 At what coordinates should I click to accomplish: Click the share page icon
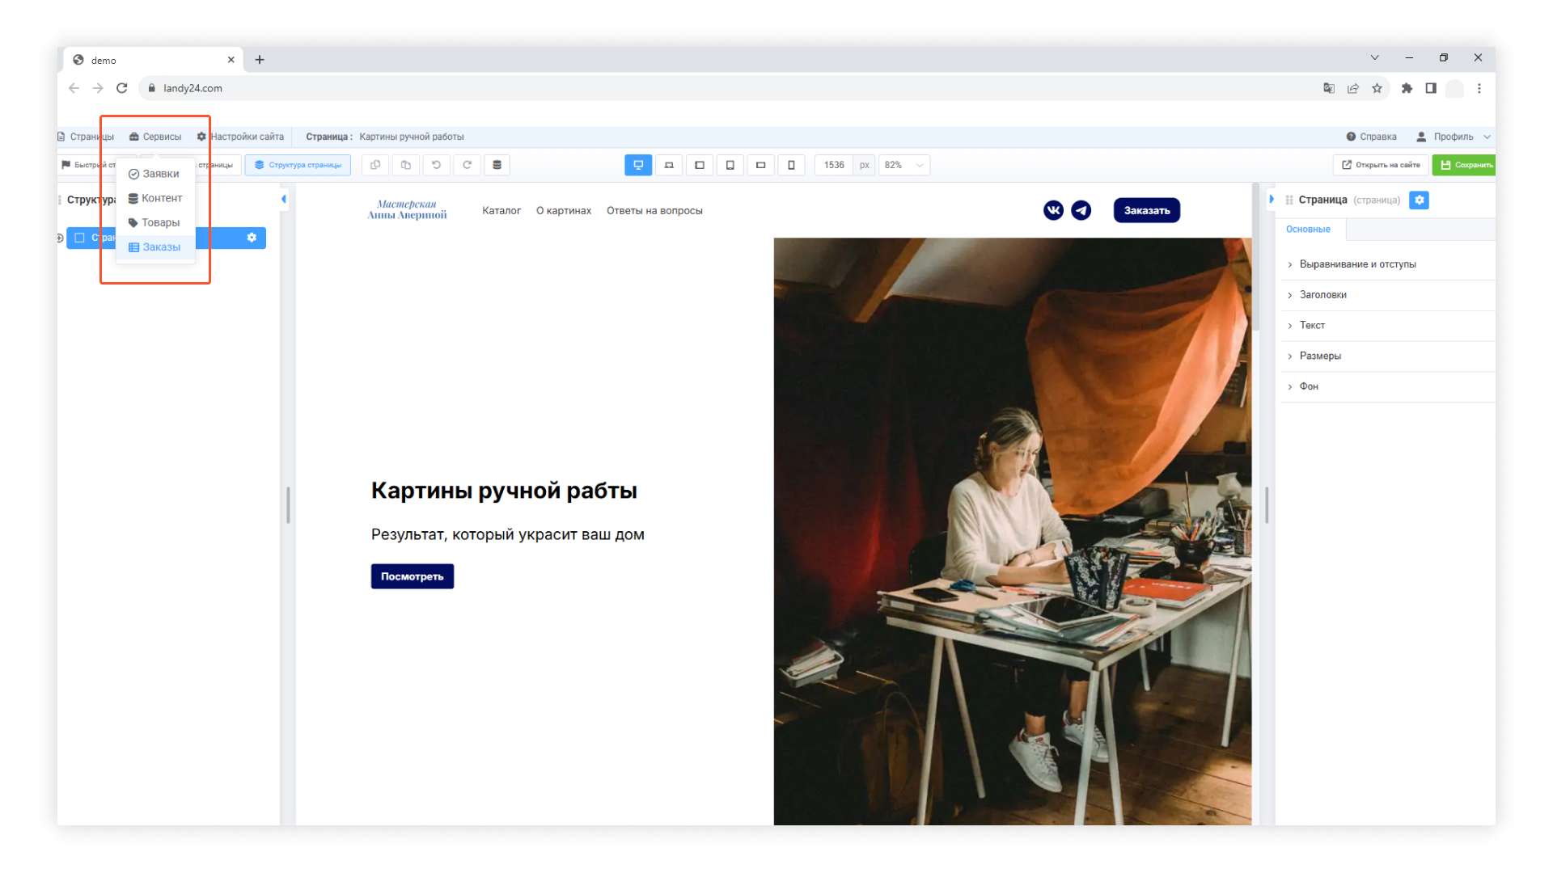[1352, 88]
